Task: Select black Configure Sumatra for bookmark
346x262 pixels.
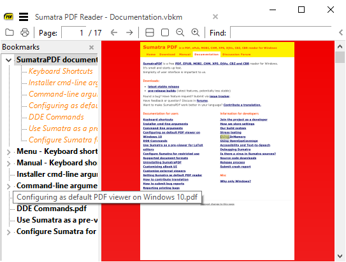Action: [x=57, y=231]
